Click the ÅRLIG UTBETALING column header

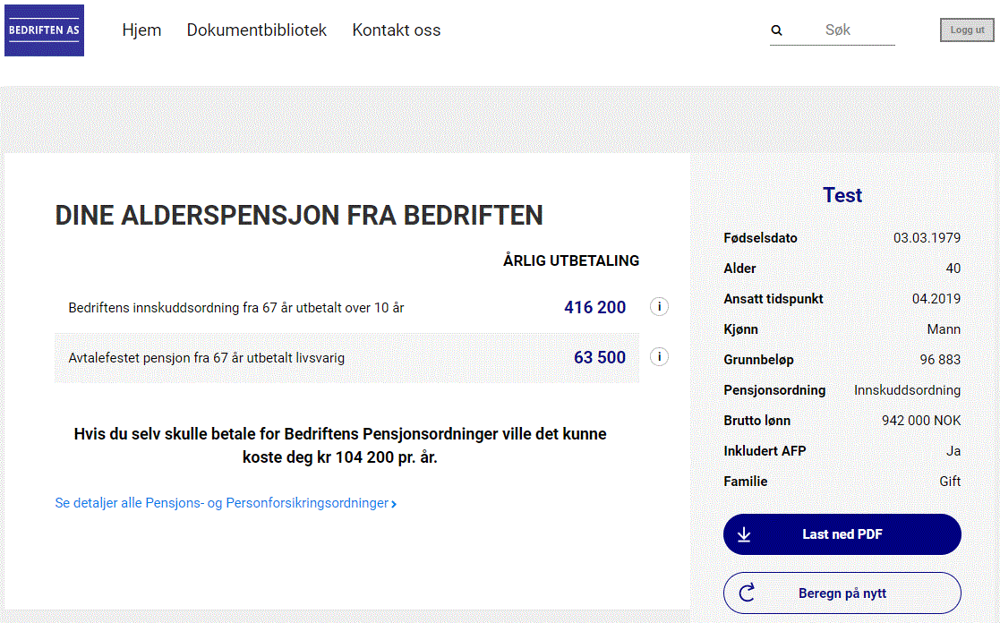click(571, 260)
